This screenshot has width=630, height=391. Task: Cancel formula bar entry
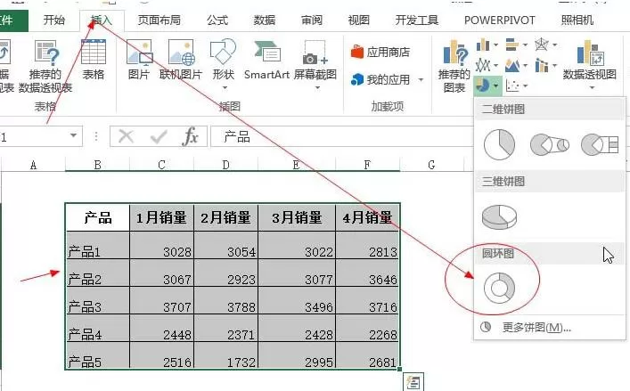click(x=127, y=137)
